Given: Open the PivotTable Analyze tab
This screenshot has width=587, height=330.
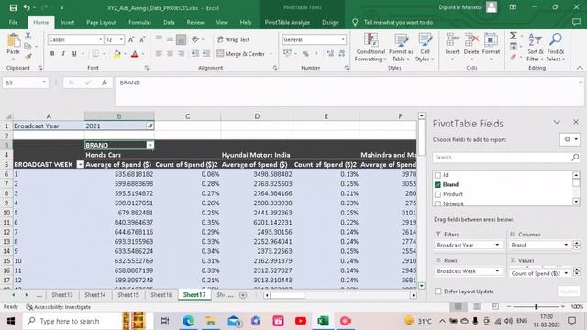Looking at the screenshot, I should tap(287, 22).
